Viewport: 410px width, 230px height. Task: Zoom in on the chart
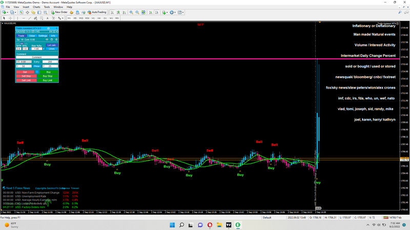point(131,12)
